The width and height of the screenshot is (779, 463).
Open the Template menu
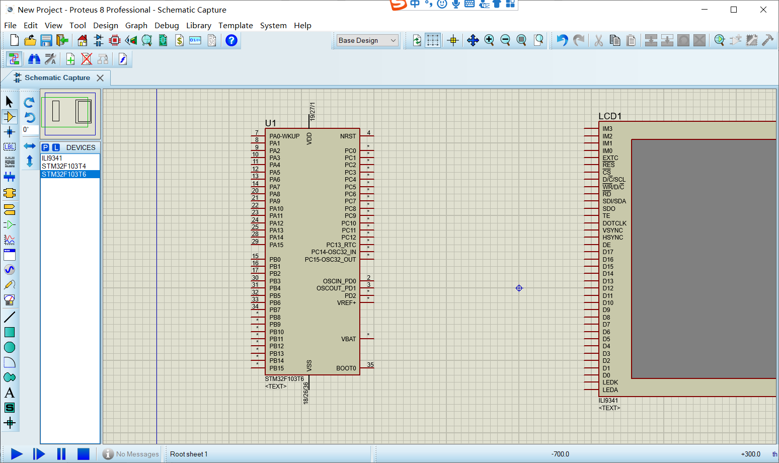236,25
